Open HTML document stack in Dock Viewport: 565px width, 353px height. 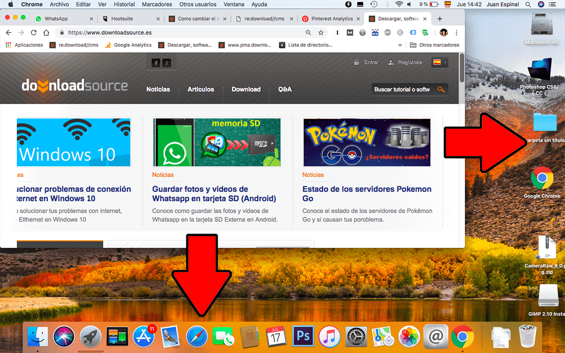pos(501,338)
